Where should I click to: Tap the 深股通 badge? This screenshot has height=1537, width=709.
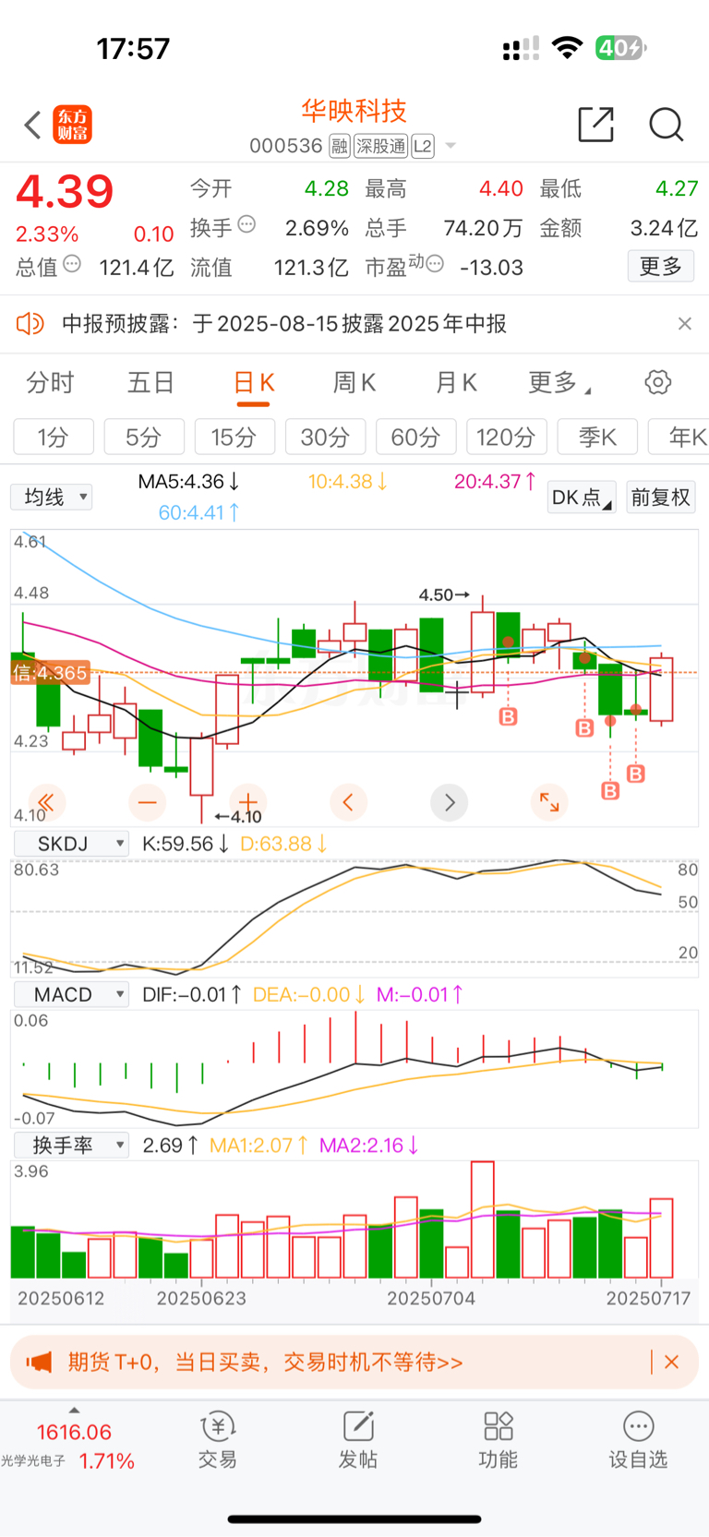tap(380, 146)
